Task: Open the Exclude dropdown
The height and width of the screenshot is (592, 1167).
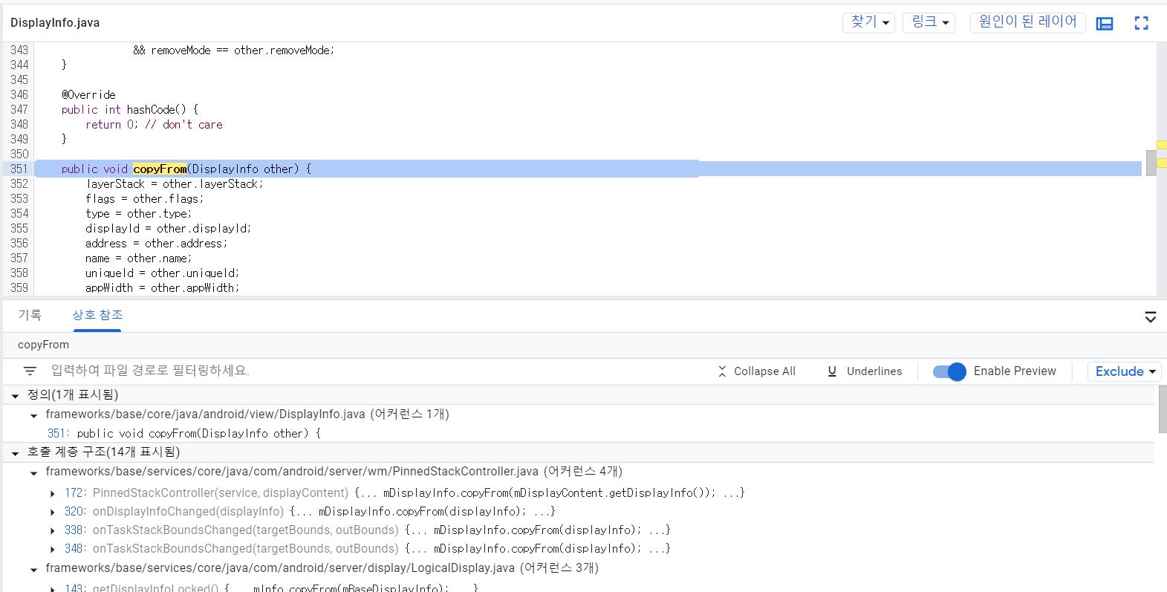Action: 1124,371
